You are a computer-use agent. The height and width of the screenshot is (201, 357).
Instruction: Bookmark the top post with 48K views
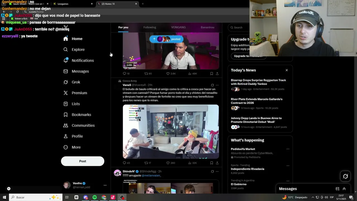point(212,73)
